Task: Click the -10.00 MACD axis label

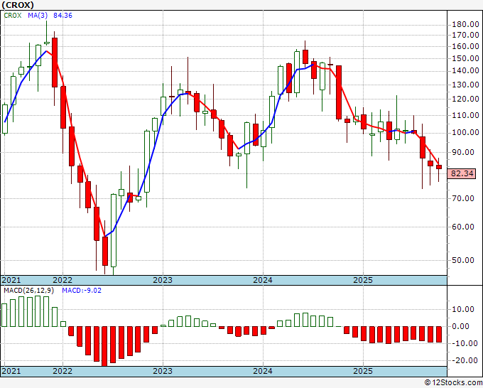Action: click(463, 343)
